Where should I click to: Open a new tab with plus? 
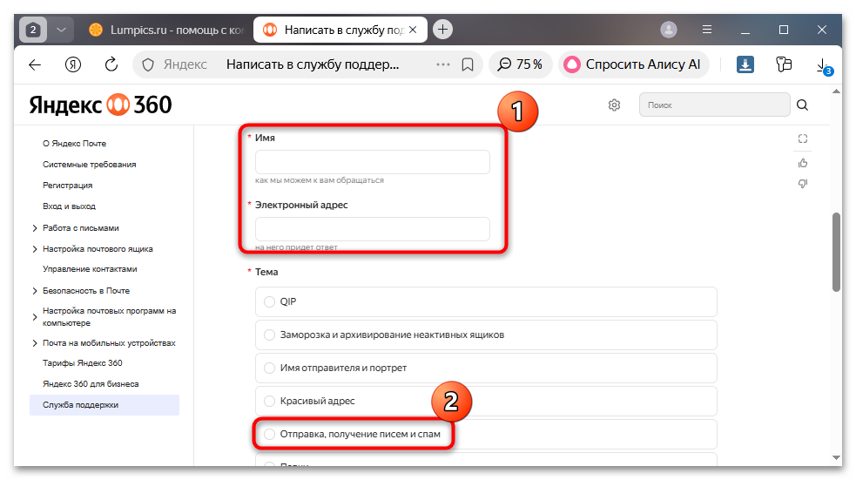442,30
